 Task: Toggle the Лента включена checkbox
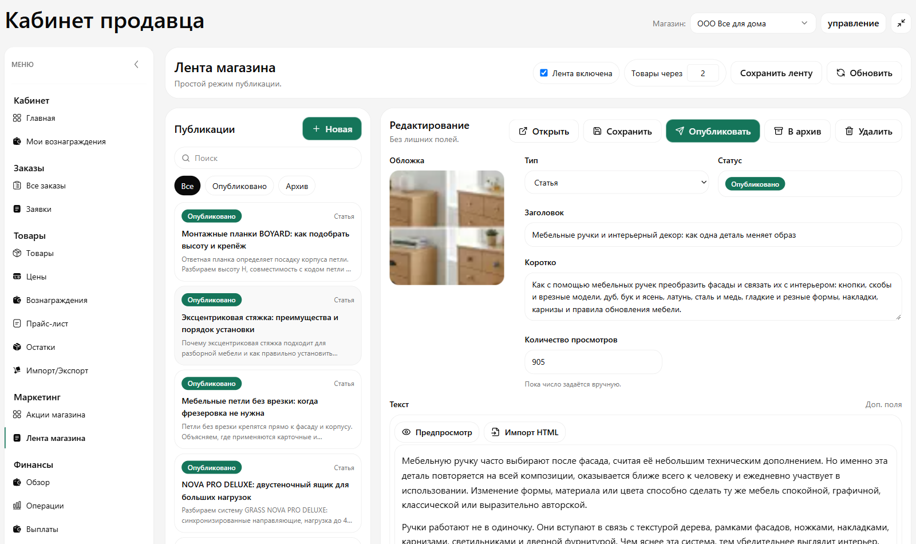point(544,73)
